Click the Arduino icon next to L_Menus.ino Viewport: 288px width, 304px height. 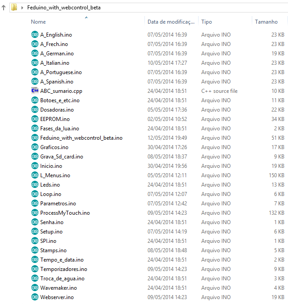[35, 175]
